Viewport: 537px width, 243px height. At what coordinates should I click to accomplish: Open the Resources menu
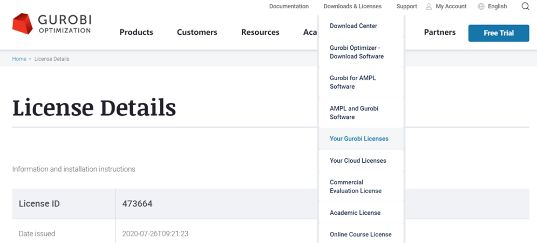pos(260,32)
